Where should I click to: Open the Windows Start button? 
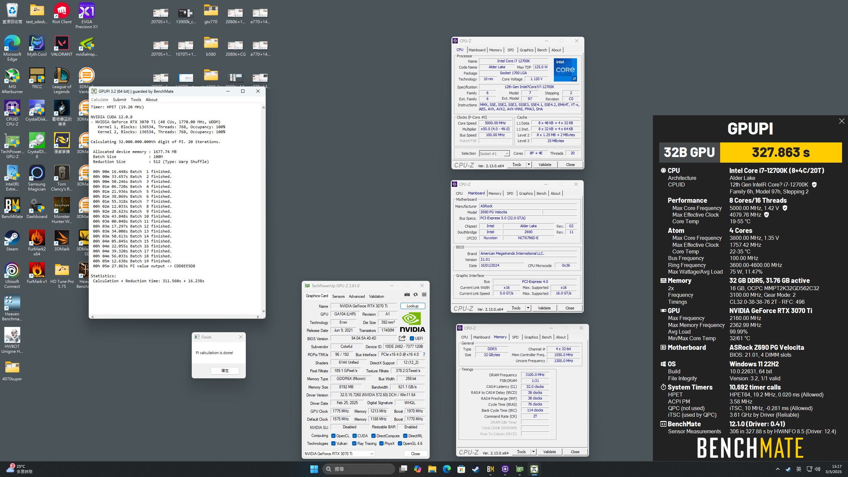coord(314,469)
